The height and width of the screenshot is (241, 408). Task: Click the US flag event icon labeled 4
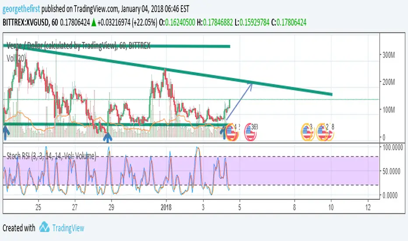pos(232,132)
